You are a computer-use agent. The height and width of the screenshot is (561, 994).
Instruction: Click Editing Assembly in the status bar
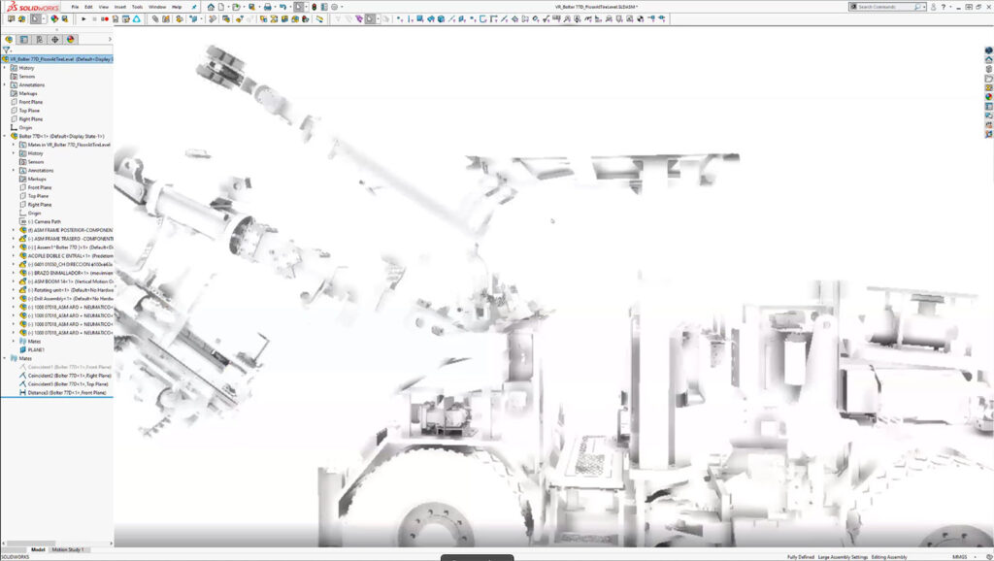click(x=890, y=556)
